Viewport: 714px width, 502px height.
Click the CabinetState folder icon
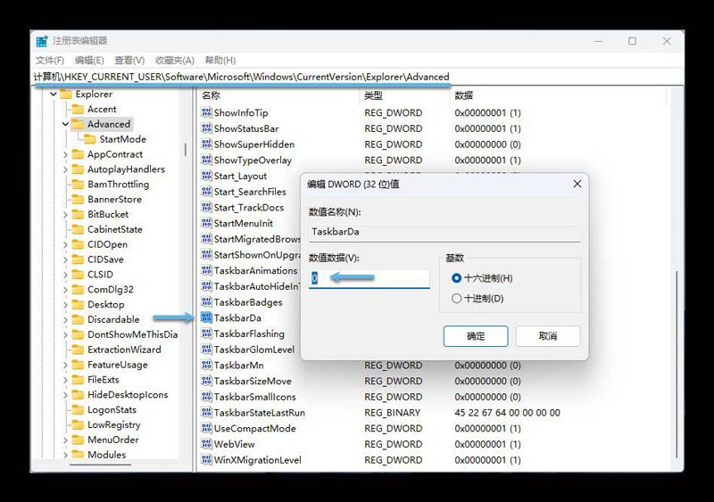pos(78,229)
